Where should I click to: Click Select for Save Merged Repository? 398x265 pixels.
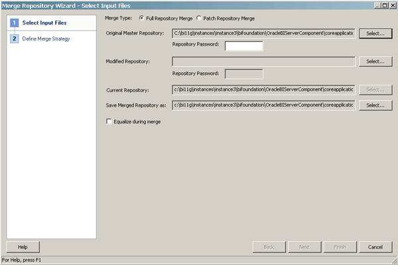(x=375, y=105)
